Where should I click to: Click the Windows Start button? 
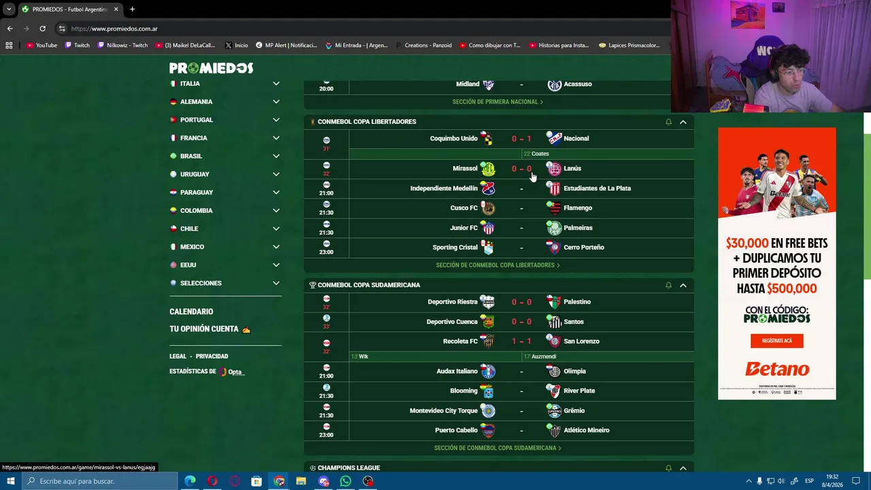[x=10, y=481]
